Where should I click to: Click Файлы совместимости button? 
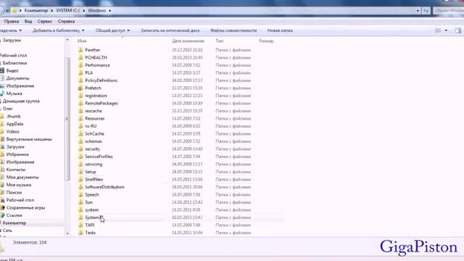(x=233, y=30)
